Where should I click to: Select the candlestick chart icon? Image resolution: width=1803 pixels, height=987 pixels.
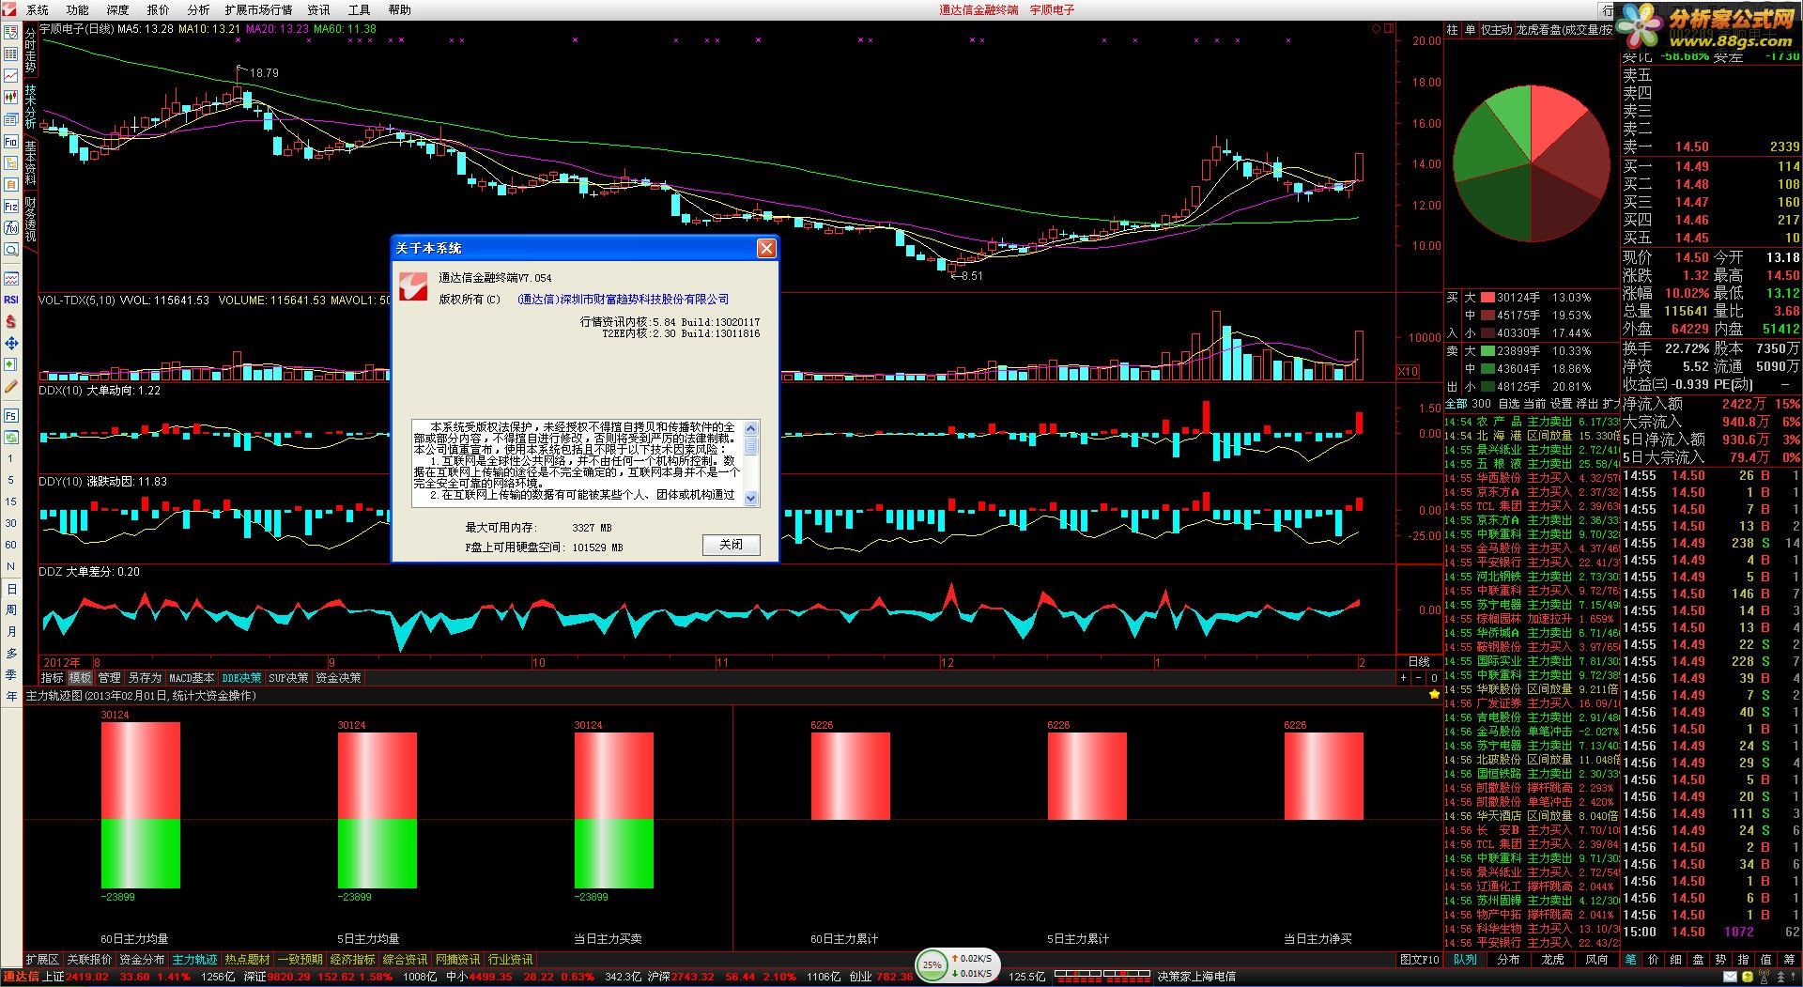[x=11, y=97]
